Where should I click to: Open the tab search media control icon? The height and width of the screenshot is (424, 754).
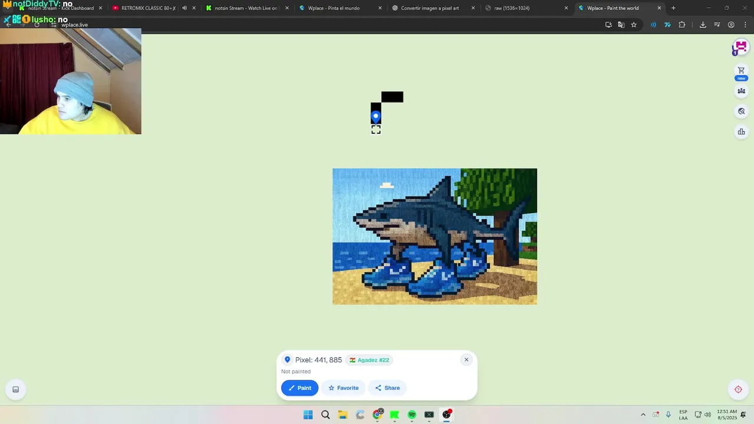717,25
